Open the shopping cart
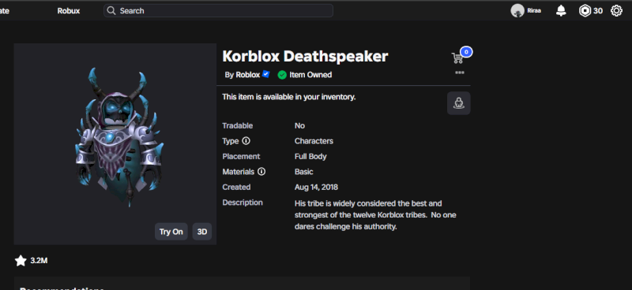The height and width of the screenshot is (290, 632). pyautogui.click(x=457, y=58)
